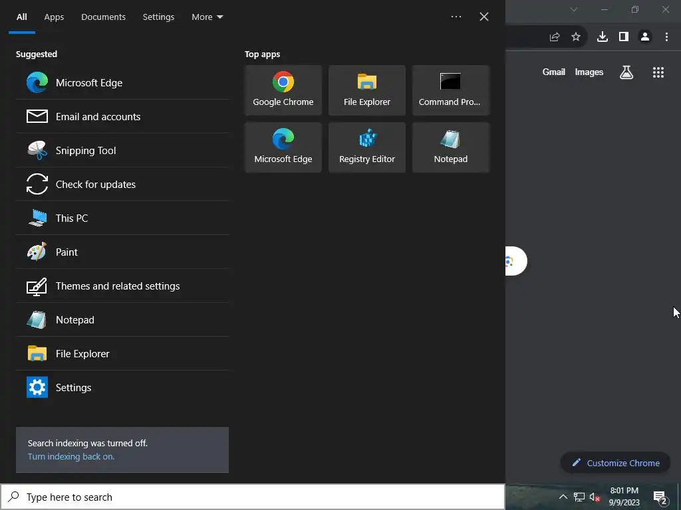Open the notification center icon
Image resolution: width=681 pixels, height=510 pixels.
tap(660, 498)
